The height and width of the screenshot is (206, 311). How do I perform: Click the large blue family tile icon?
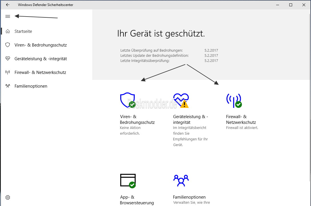pyautogui.click(x=181, y=180)
